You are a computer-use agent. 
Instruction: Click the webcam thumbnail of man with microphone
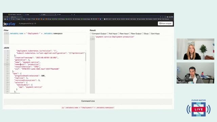[195, 73]
